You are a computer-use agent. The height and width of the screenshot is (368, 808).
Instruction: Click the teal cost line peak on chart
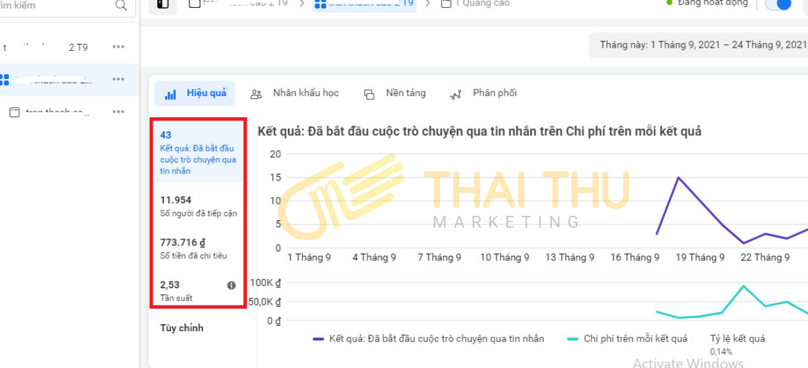pos(744,286)
